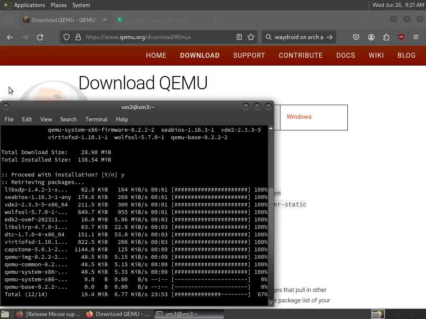Open terminal Help menu
The image size is (426, 319).
coord(122,119)
